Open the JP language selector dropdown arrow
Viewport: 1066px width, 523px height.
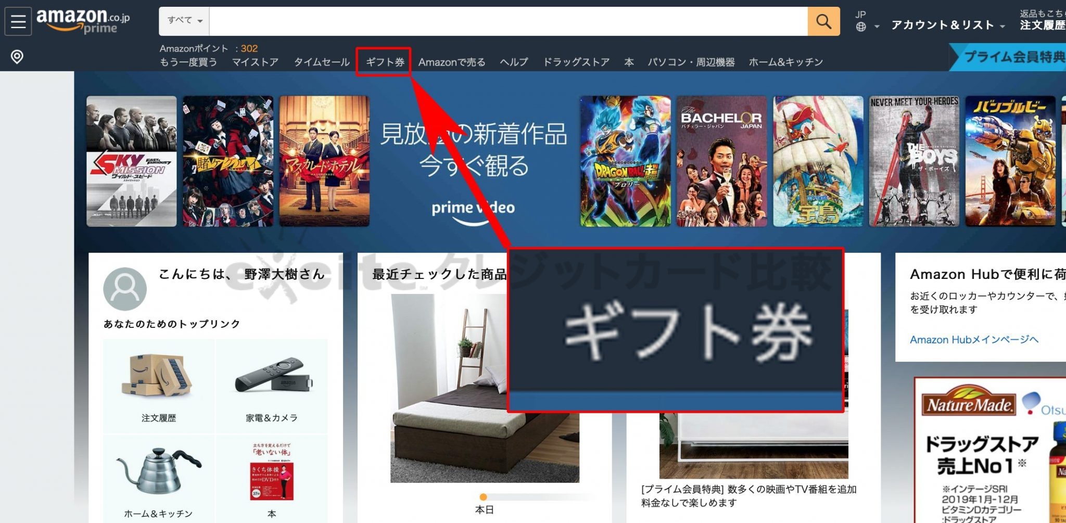click(x=877, y=27)
